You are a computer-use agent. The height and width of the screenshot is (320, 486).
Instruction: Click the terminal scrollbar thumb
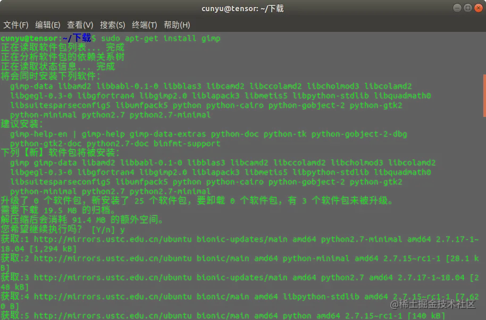[484, 95]
